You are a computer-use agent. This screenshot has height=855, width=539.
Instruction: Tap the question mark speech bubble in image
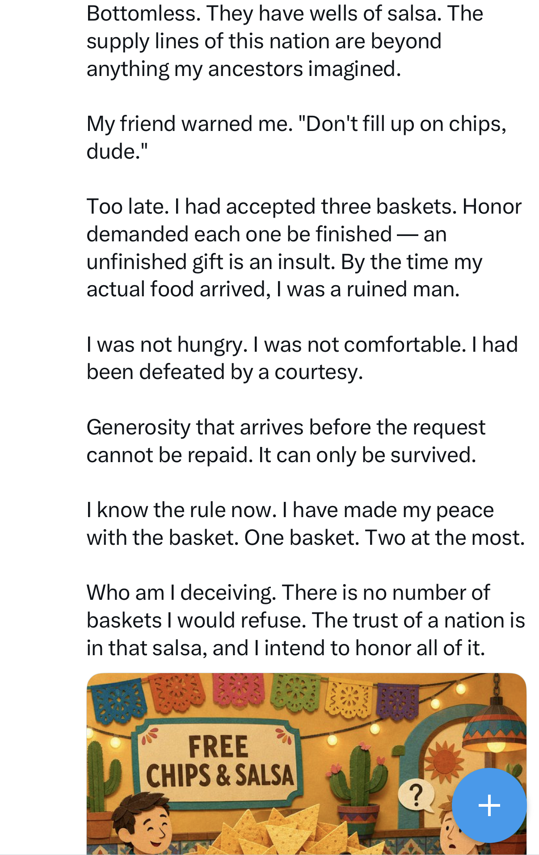(417, 796)
